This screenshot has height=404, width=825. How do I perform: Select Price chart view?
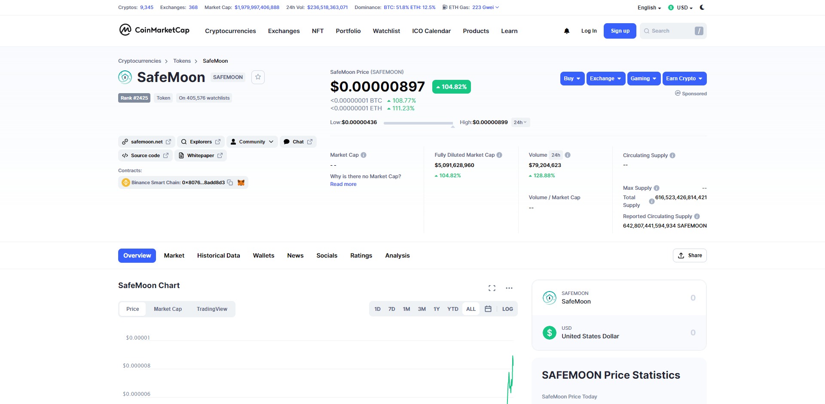(x=133, y=309)
